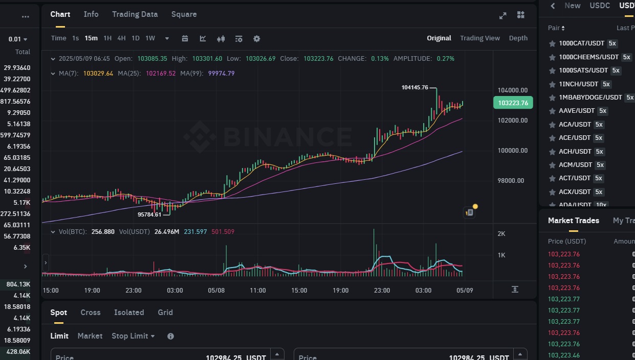Click the auto-scale icon below the price axis
The width and height of the screenshot is (635, 360).
(x=515, y=290)
